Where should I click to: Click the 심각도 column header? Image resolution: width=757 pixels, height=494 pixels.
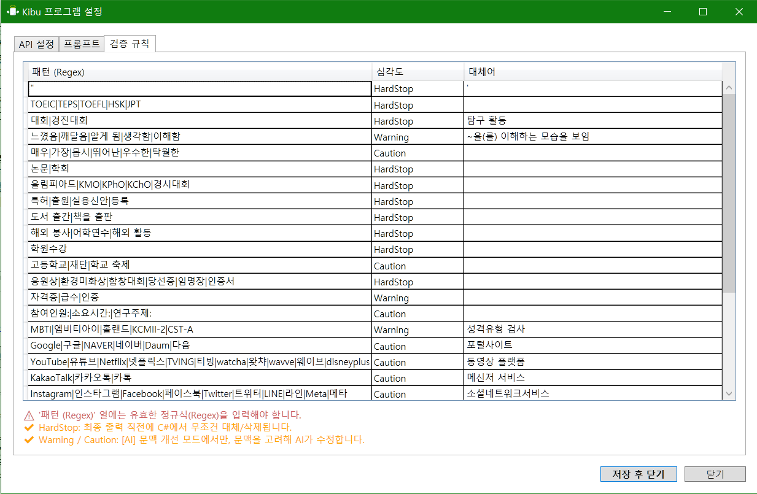[x=417, y=72]
